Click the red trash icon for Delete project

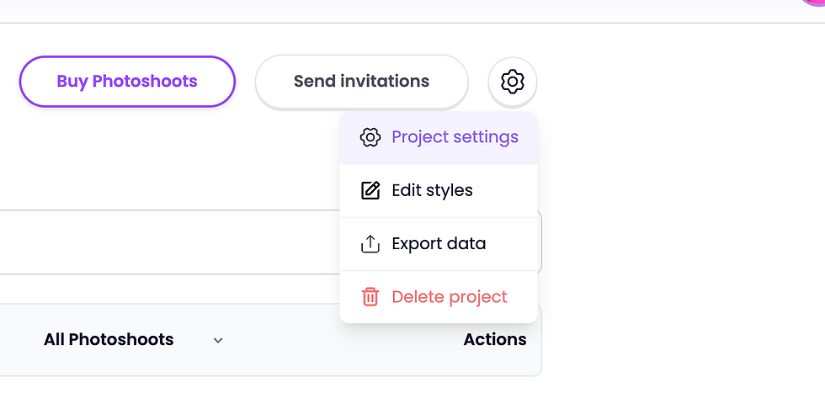tap(370, 297)
